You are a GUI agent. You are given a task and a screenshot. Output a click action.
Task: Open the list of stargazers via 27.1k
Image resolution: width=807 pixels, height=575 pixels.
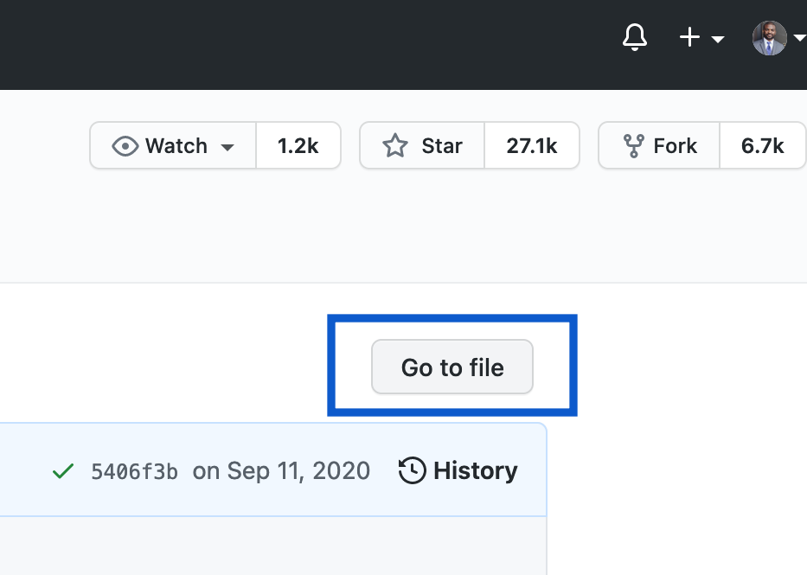[532, 145]
